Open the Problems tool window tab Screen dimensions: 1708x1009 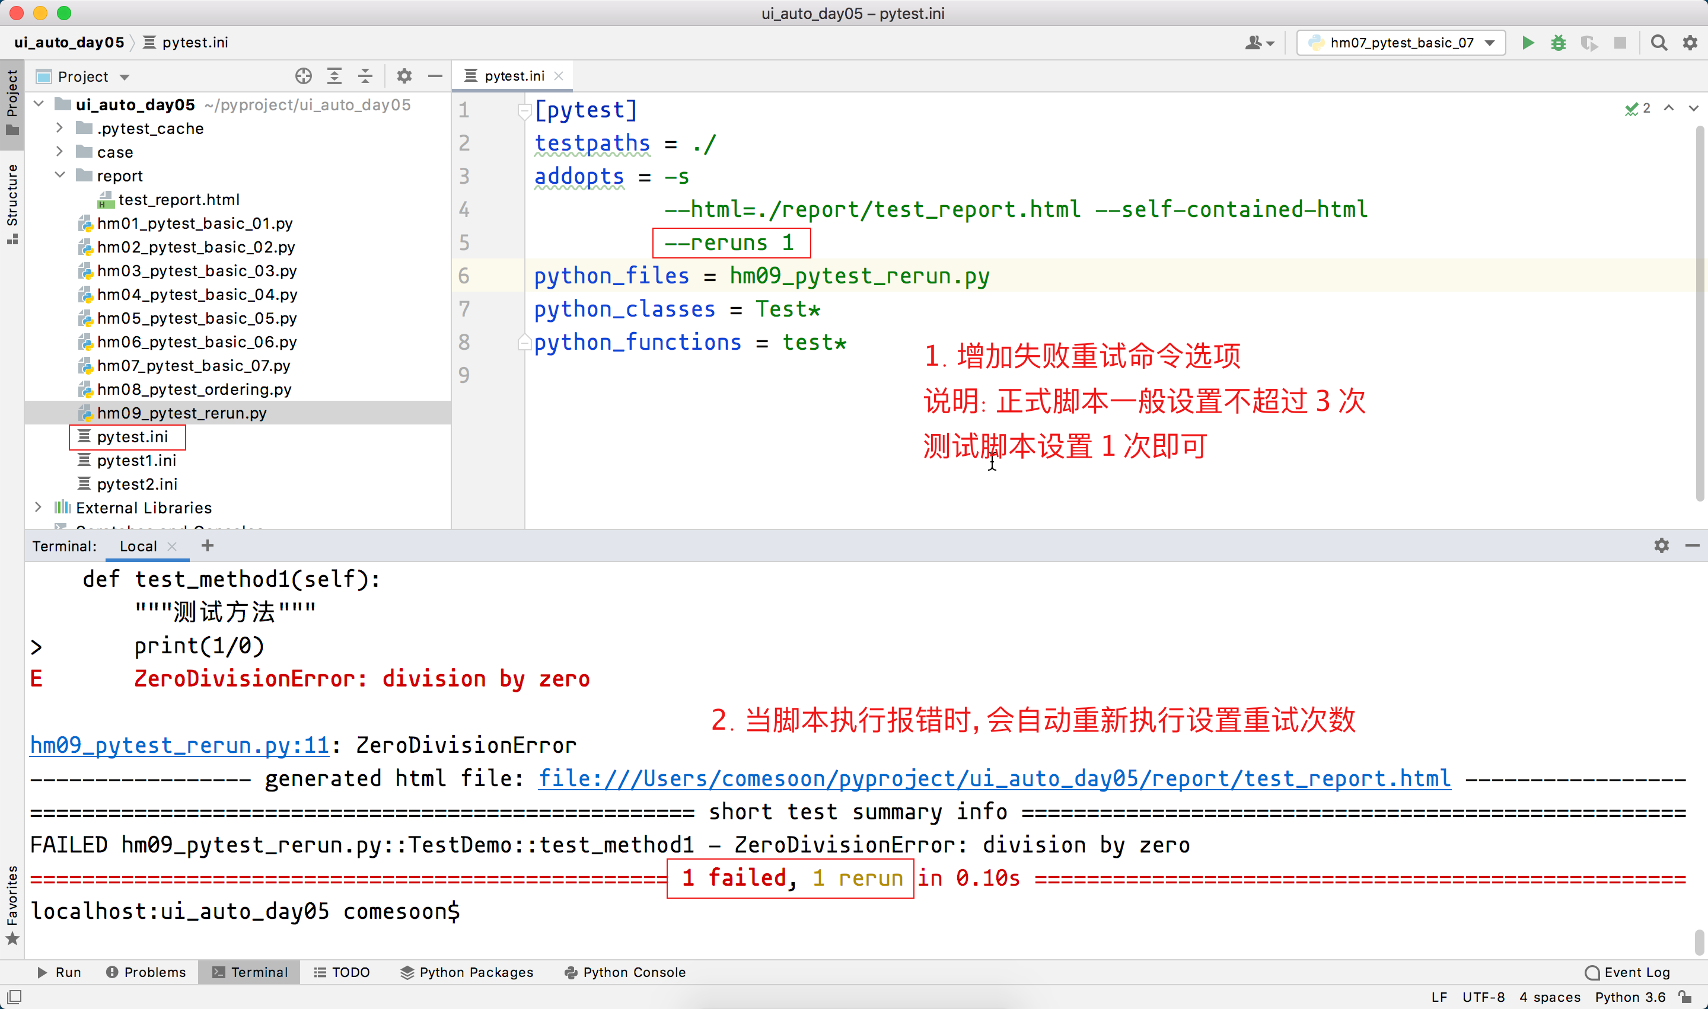pyautogui.click(x=145, y=972)
